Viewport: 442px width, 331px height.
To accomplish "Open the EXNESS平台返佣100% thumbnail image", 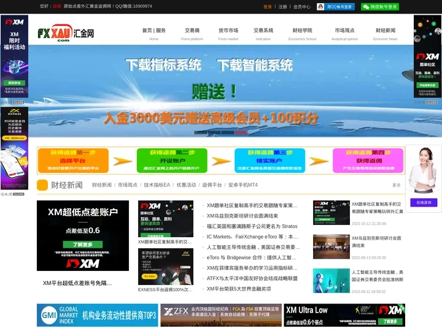I will click(x=166, y=267).
